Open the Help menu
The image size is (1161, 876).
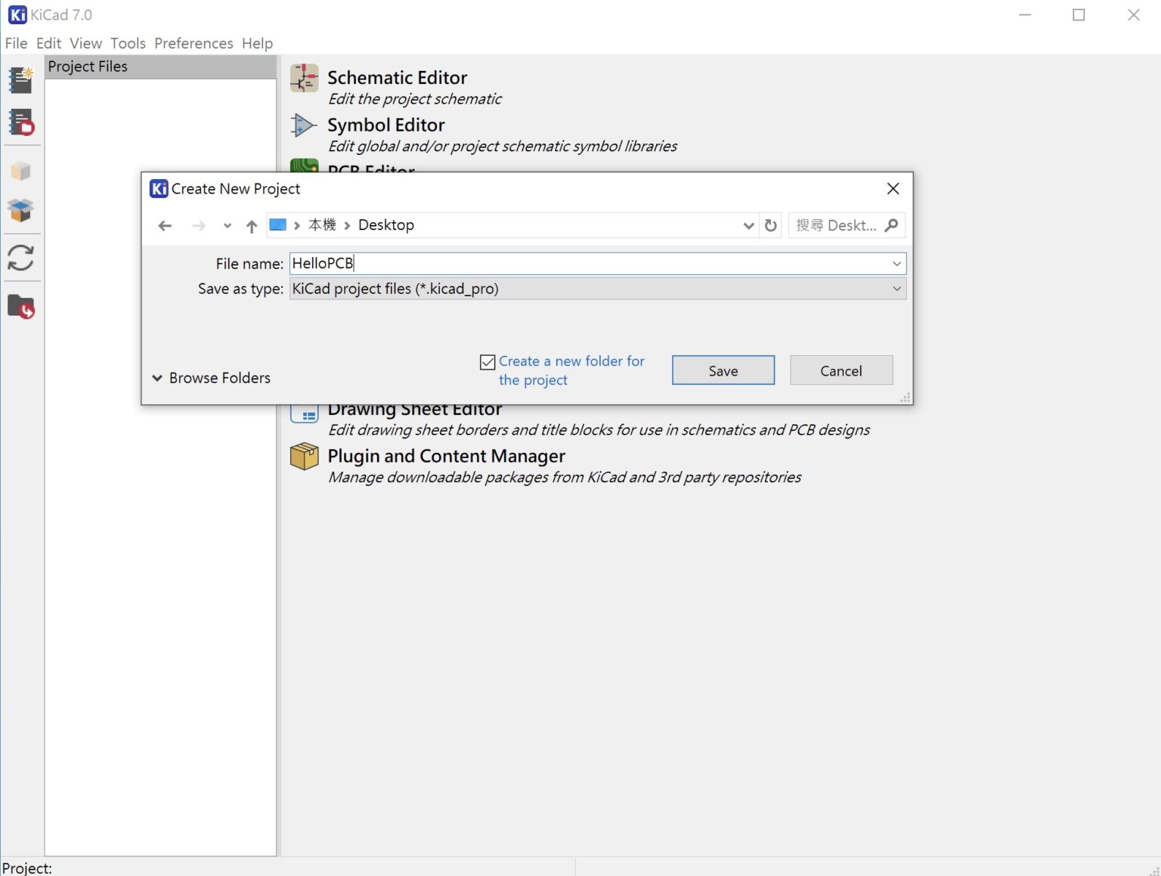click(257, 43)
